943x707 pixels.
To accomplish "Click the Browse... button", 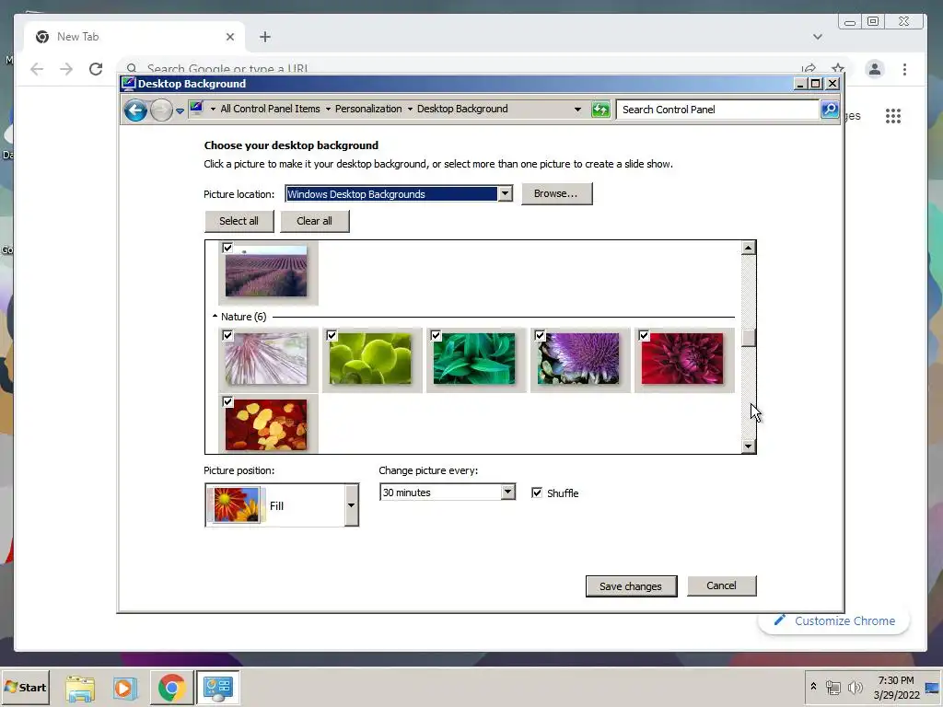I will coord(556,193).
